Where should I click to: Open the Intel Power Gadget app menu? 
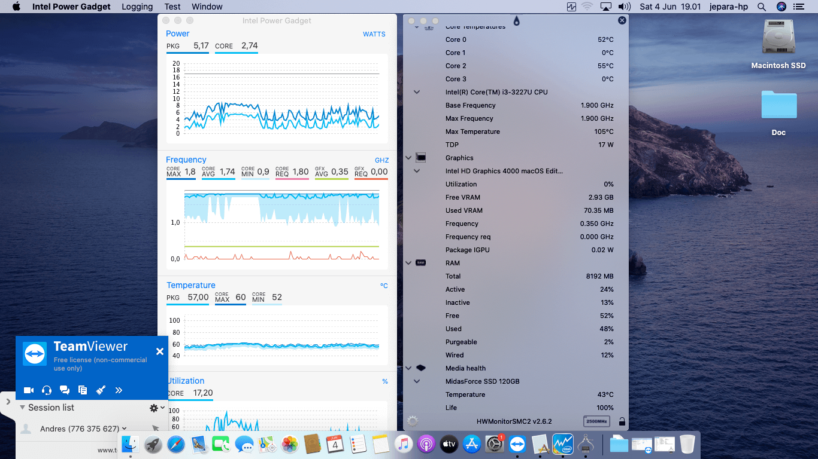tap(71, 7)
